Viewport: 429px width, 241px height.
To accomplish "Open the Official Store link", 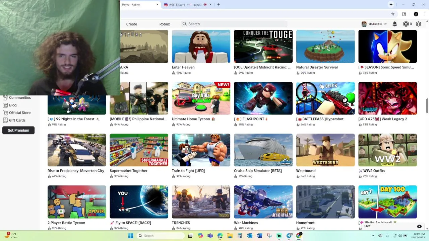I will (20, 113).
